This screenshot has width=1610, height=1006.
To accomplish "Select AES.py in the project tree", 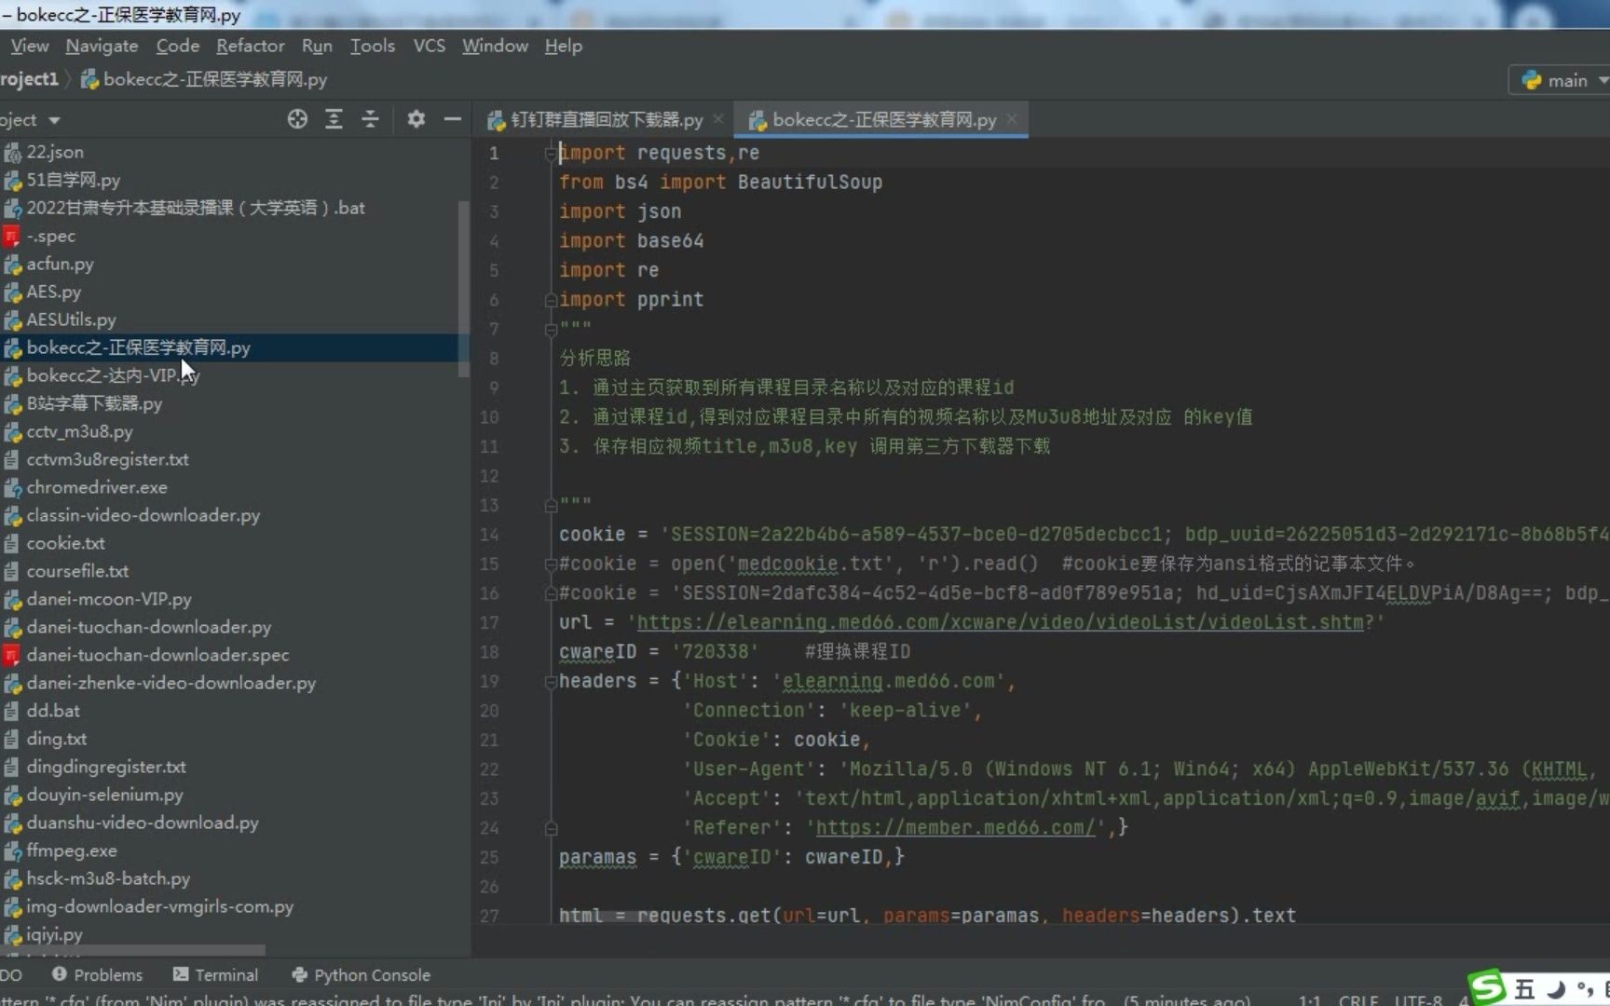I will coord(53,292).
